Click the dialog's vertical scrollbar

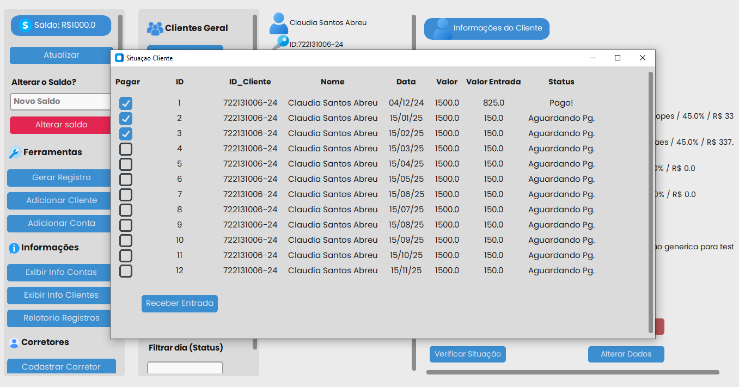[x=650, y=201]
